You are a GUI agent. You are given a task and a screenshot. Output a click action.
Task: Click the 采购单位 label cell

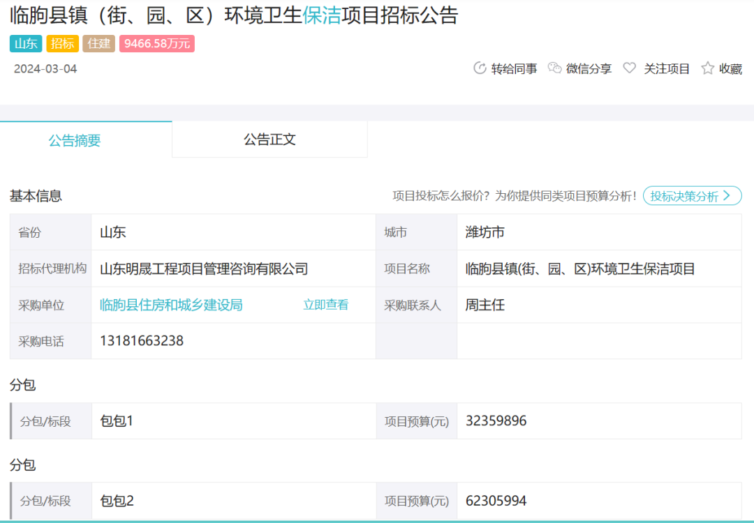pos(50,305)
